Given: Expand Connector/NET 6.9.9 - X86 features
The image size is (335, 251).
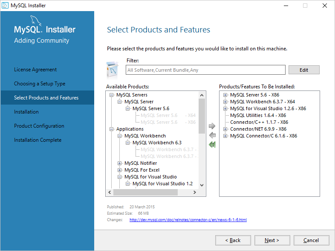Looking at the screenshot, I should 225,129.
